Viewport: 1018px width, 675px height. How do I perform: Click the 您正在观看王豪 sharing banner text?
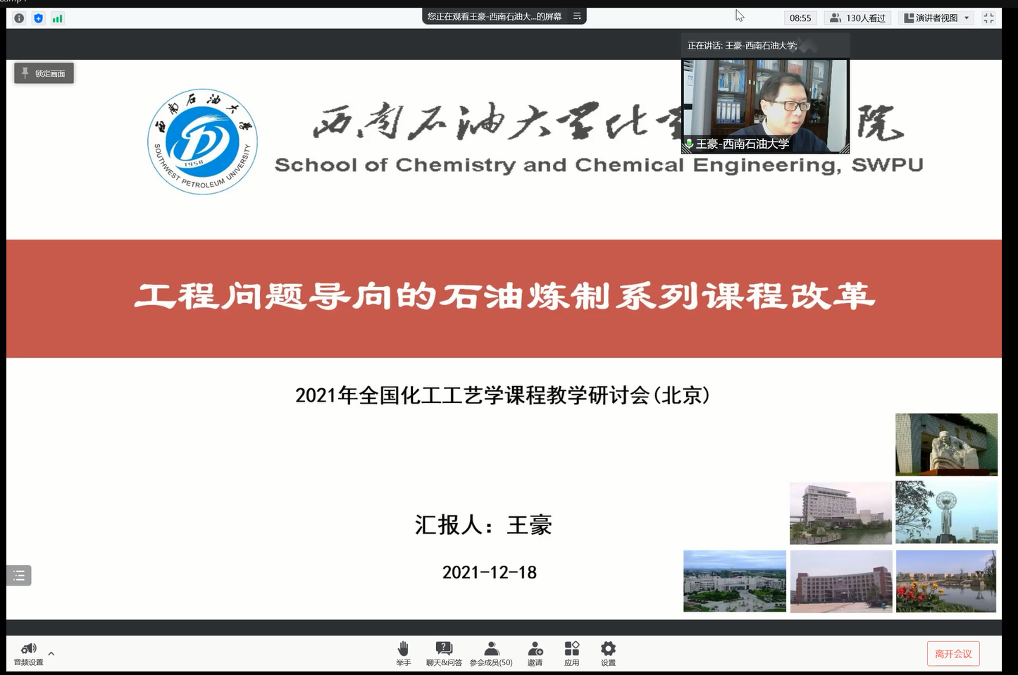coord(495,16)
